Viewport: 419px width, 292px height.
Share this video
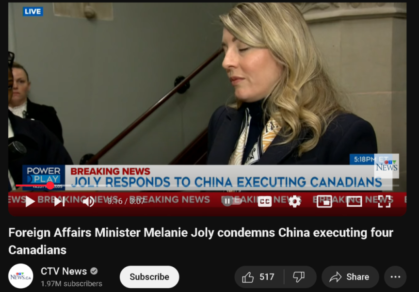point(350,277)
